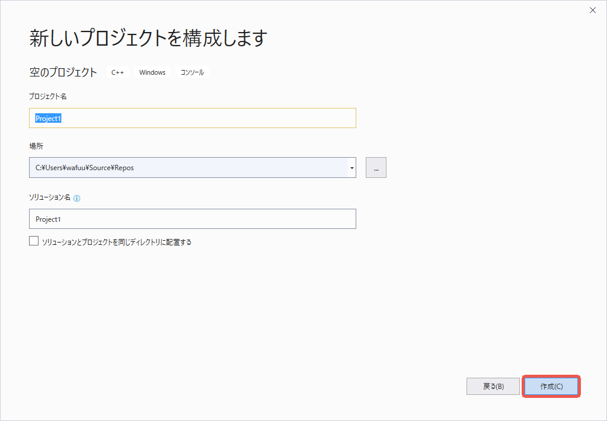Click the 場所 location label
The width and height of the screenshot is (607, 421).
pos(36,146)
